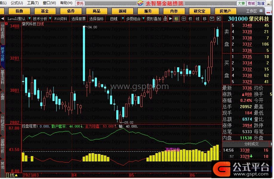Screen dimensions: 274x179
Task: Open the 商城 store button
Action: 251,3
